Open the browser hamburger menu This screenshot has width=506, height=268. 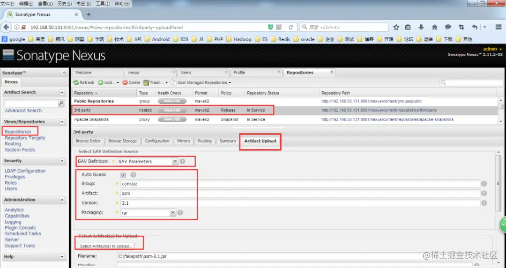click(499, 28)
